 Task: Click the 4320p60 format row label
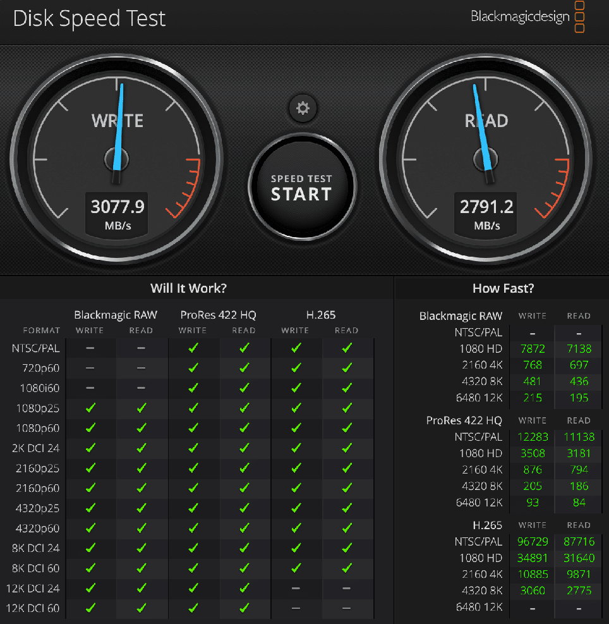click(37, 529)
